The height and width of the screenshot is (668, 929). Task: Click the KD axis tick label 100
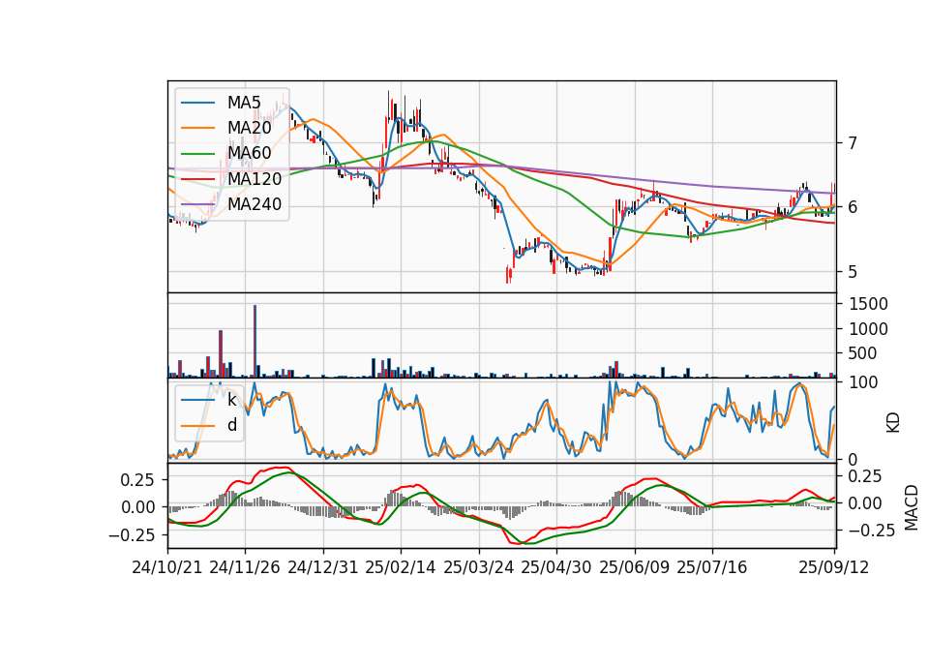[862, 382]
